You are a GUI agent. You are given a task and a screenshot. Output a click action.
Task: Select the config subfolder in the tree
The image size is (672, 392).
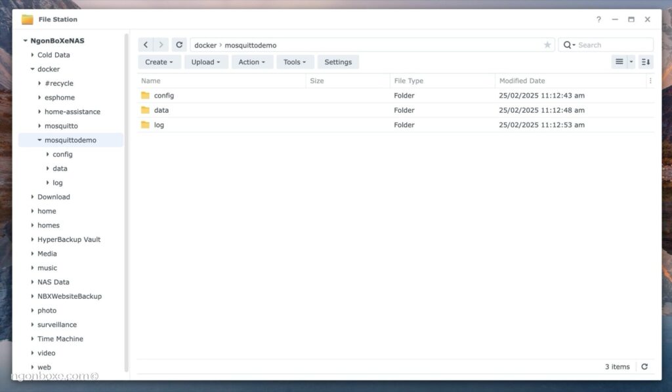click(x=62, y=154)
